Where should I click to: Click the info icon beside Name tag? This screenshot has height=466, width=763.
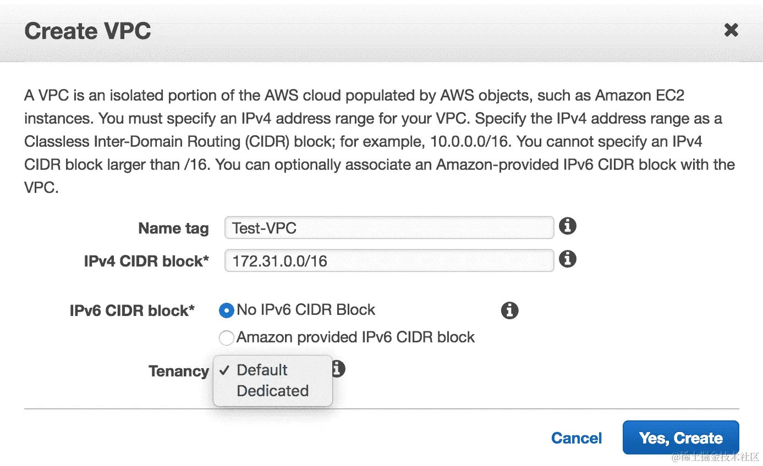(x=567, y=226)
